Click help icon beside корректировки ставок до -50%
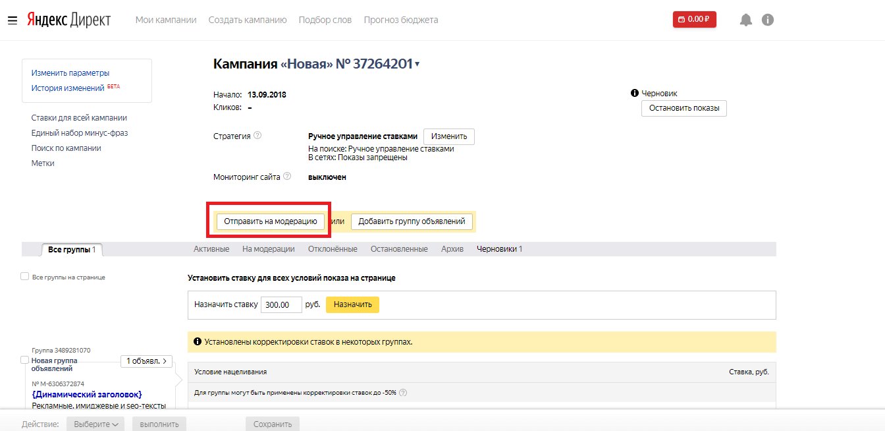Image resolution: width=885 pixels, height=431 pixels. click(x=403, y=393)
